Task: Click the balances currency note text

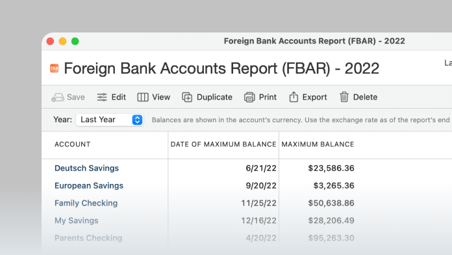Action: 301,120
